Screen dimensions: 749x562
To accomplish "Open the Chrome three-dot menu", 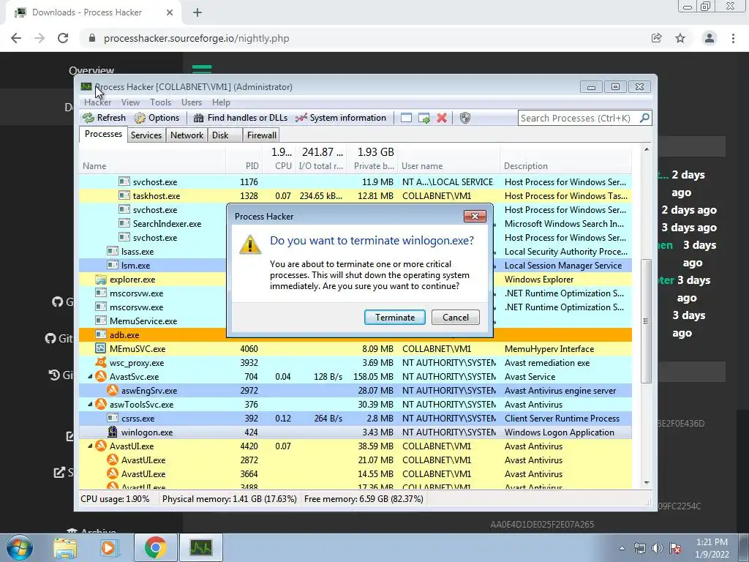I will [733, 38].
